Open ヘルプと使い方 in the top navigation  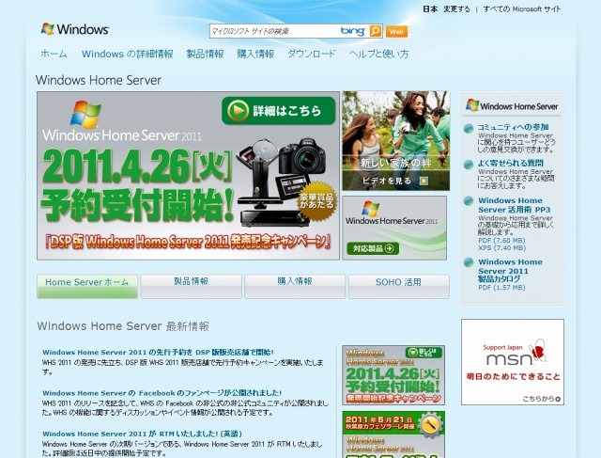point(378,54)
